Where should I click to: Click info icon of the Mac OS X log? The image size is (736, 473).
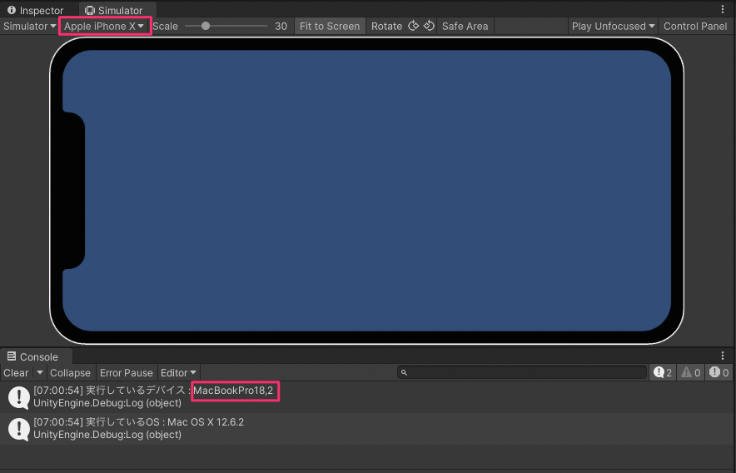[19, 430]
